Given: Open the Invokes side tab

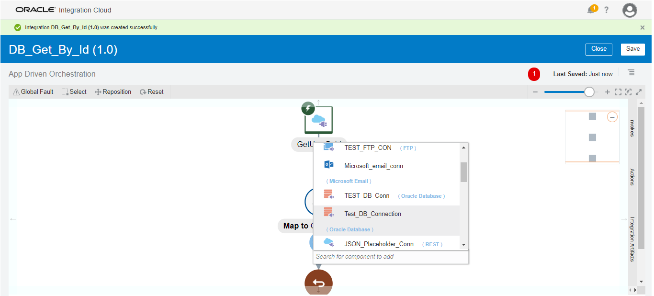Looking at the screenshot, I should [x=632, y=127].
